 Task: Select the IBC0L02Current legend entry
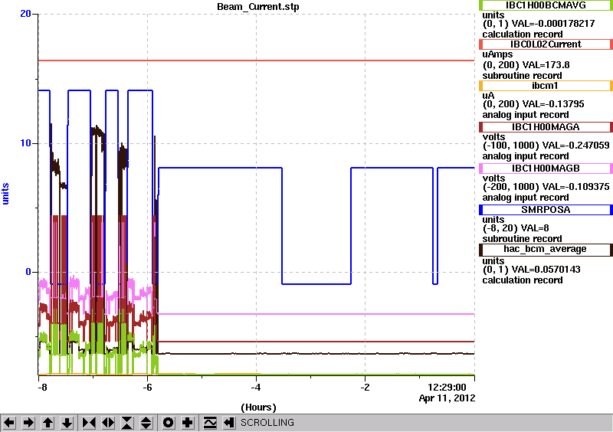[546, 44]
